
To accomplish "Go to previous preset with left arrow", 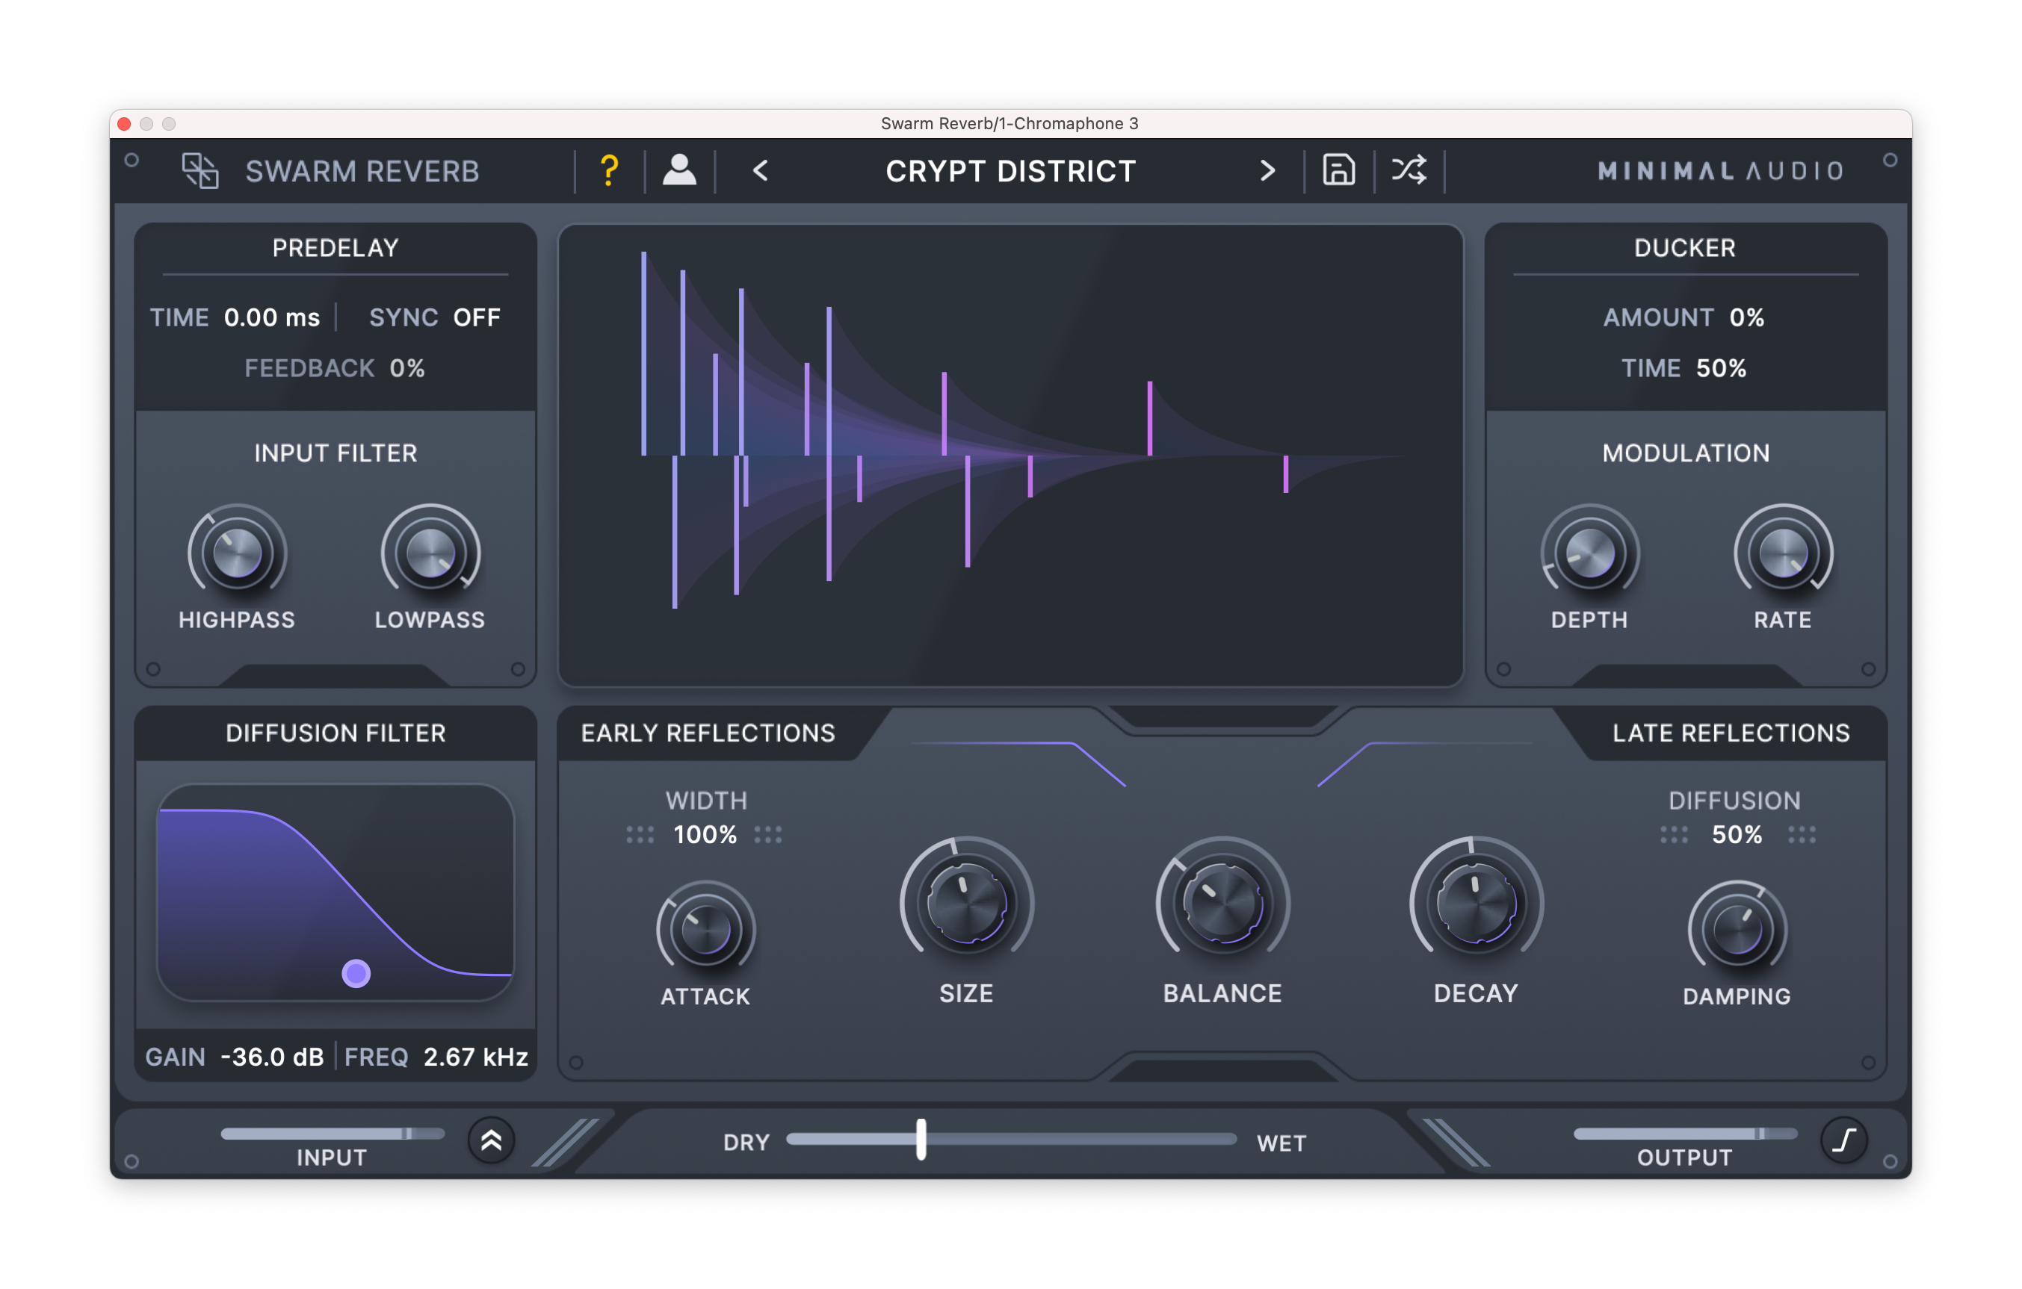I will tap(761, 171).
